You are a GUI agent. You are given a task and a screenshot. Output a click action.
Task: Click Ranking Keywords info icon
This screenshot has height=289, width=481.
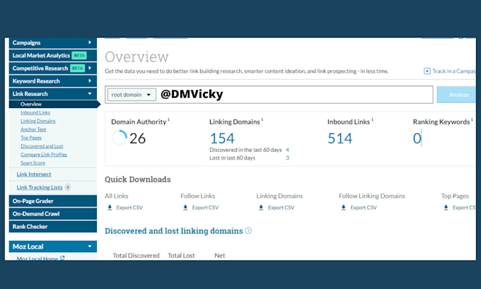pyautogui.click(x=472, y=119)
